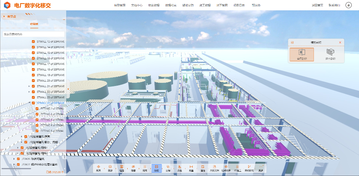Select the 剖切 section tool in bottom toolbar

click(156, 168)
